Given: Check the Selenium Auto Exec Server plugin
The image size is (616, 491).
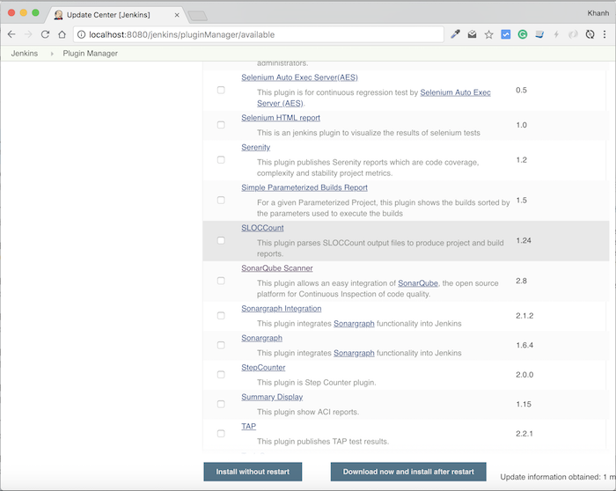Looking at the screenshot, I should 221,90.
